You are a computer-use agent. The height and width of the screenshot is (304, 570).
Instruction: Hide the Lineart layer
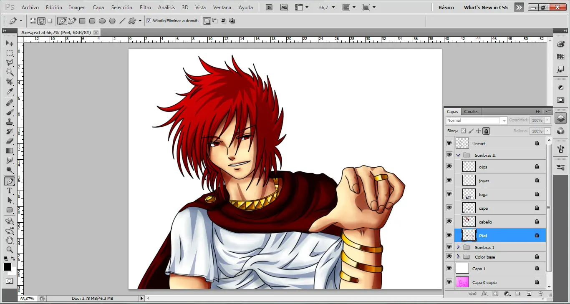coord(449,143)
